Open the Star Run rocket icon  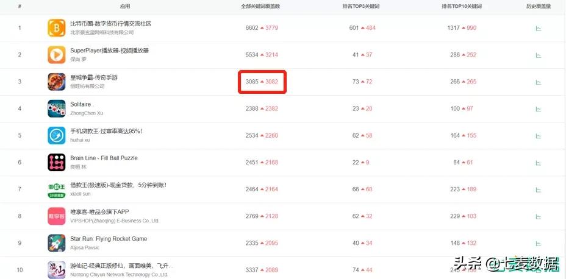[x=57, y=243]
